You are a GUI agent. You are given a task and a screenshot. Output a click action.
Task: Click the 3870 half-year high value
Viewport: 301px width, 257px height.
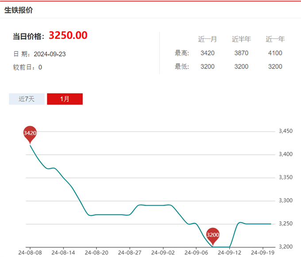[241, 53]
